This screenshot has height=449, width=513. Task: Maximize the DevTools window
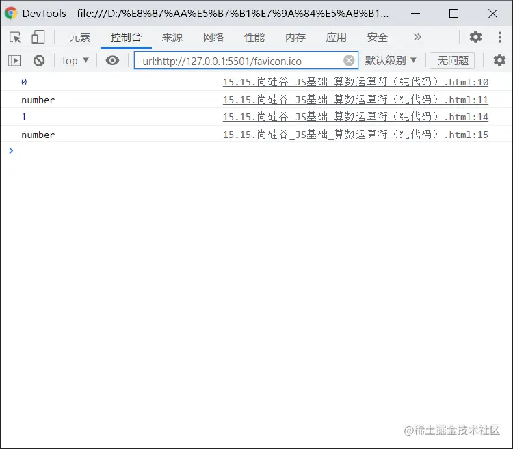pyautogui.click(x=453, y=14)
